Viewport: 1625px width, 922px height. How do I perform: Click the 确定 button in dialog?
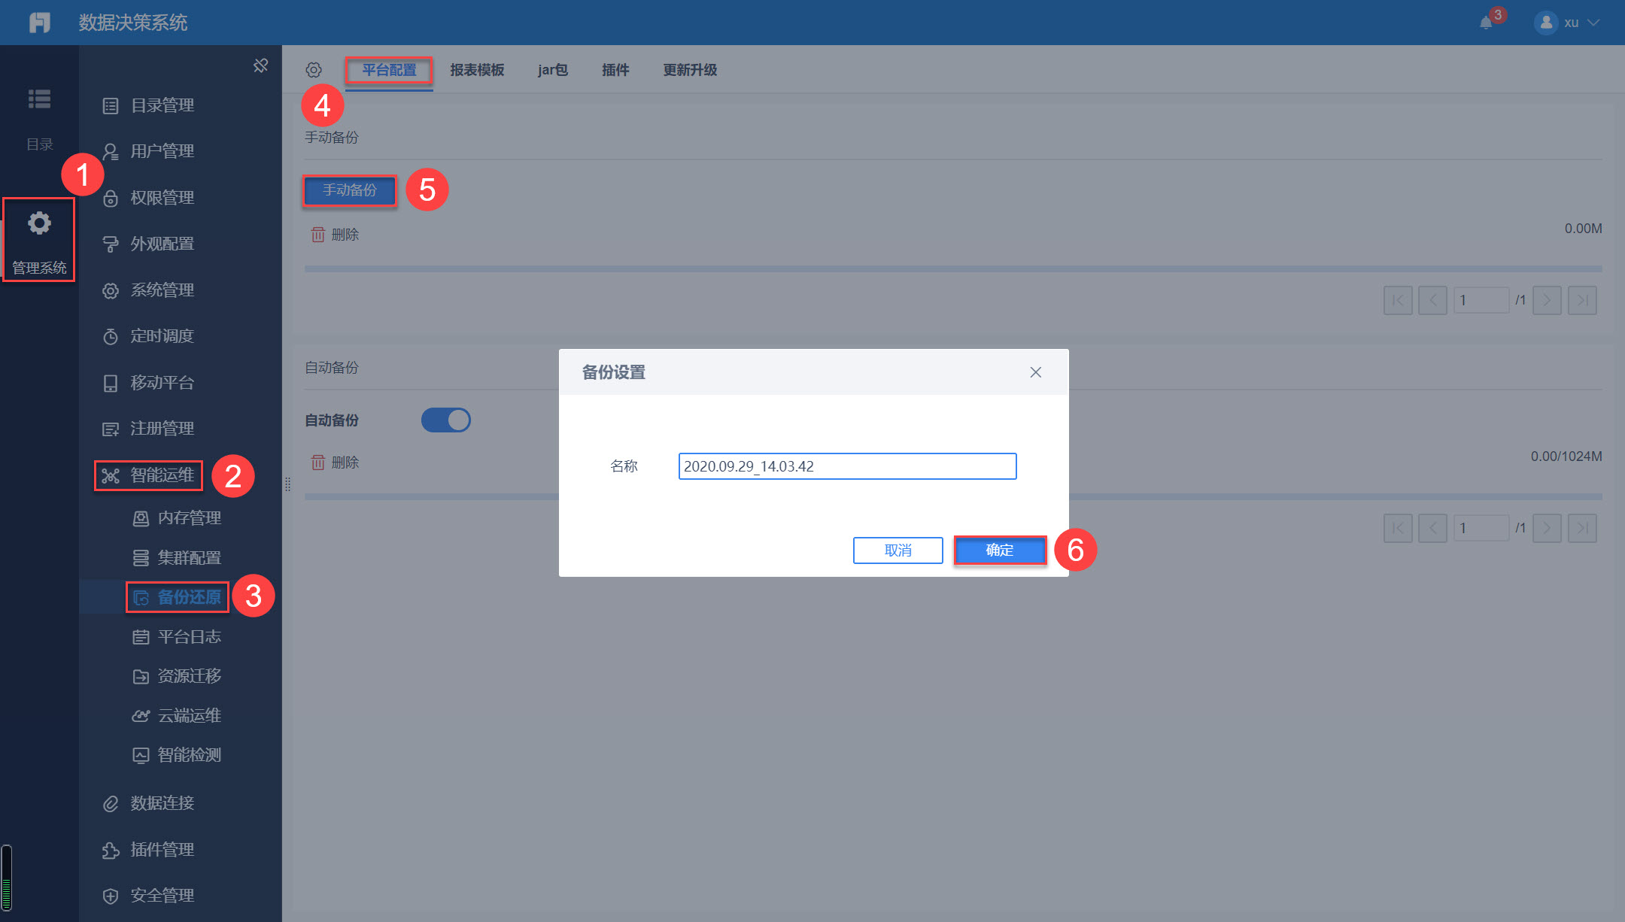1000,550
